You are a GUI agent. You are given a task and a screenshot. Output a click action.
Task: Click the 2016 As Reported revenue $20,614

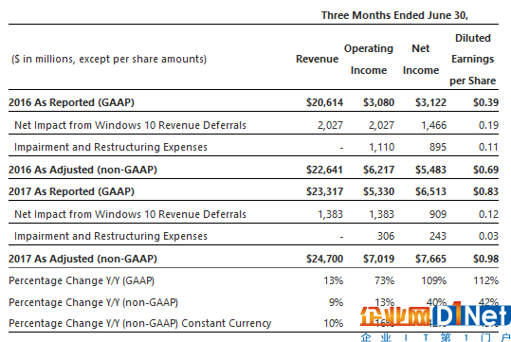pos(324,102)
